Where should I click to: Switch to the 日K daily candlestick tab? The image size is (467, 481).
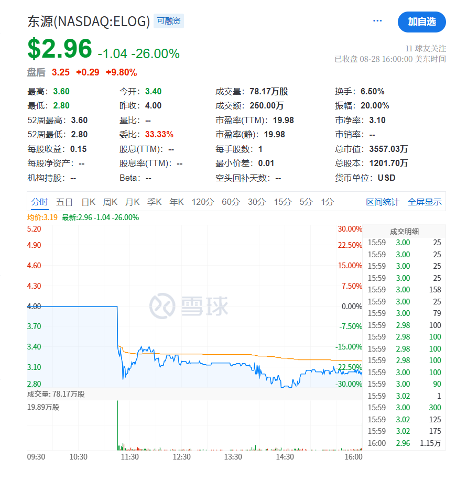pyautogui.click(x=89, y=202)
